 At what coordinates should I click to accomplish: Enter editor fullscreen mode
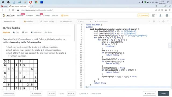(x=168, y=22)
